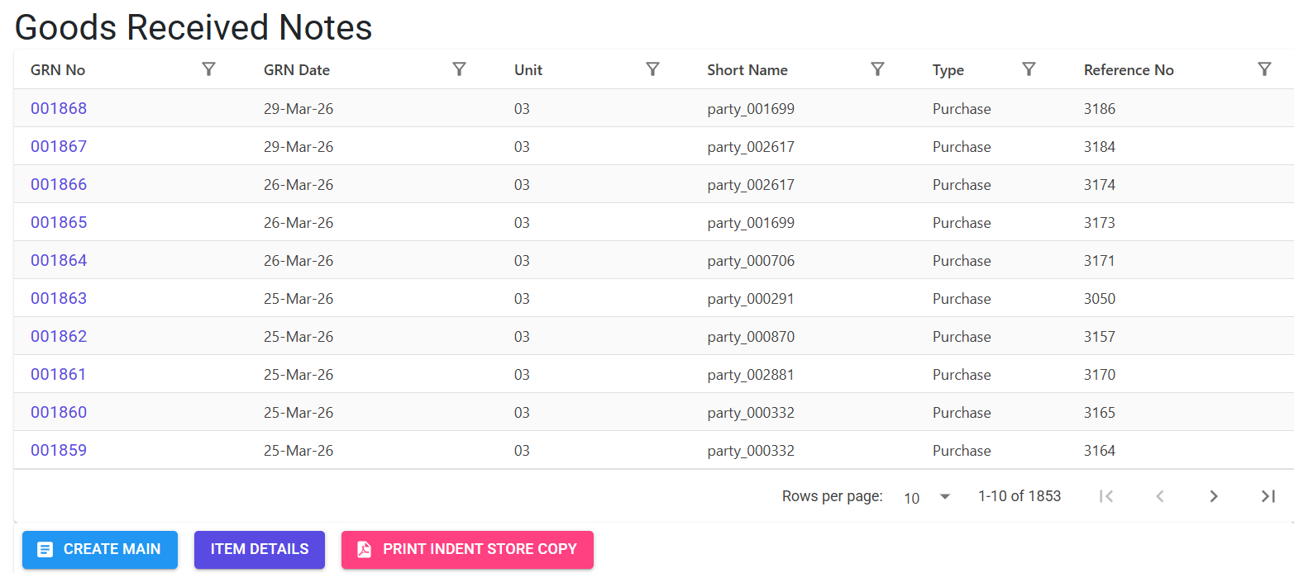Go to the previous page arrow
The height and width of the screenshot is (573, 1294).
(x=1160, y=496)
